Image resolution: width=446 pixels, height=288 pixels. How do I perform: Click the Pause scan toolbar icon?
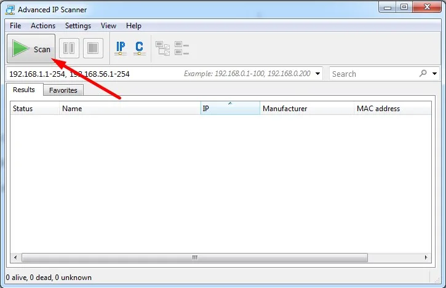coord(69,49)
